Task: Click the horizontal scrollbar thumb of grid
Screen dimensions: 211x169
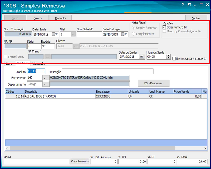Action: (92, 148)
